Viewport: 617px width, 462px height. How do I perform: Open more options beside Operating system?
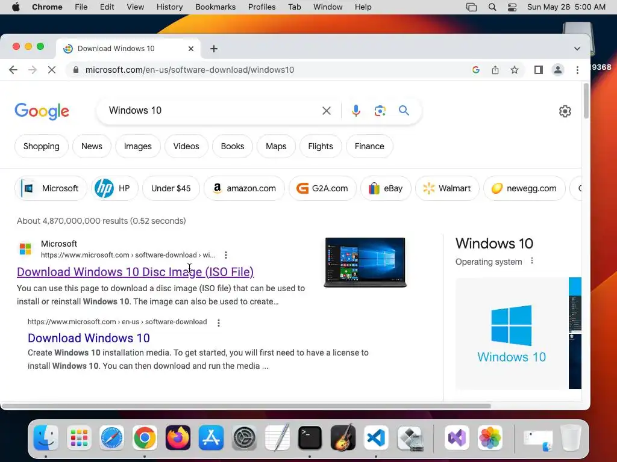tap(532, 261)
